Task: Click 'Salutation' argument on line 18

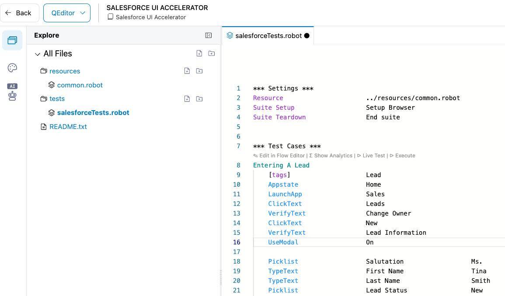Action: (x=385, y=261)
